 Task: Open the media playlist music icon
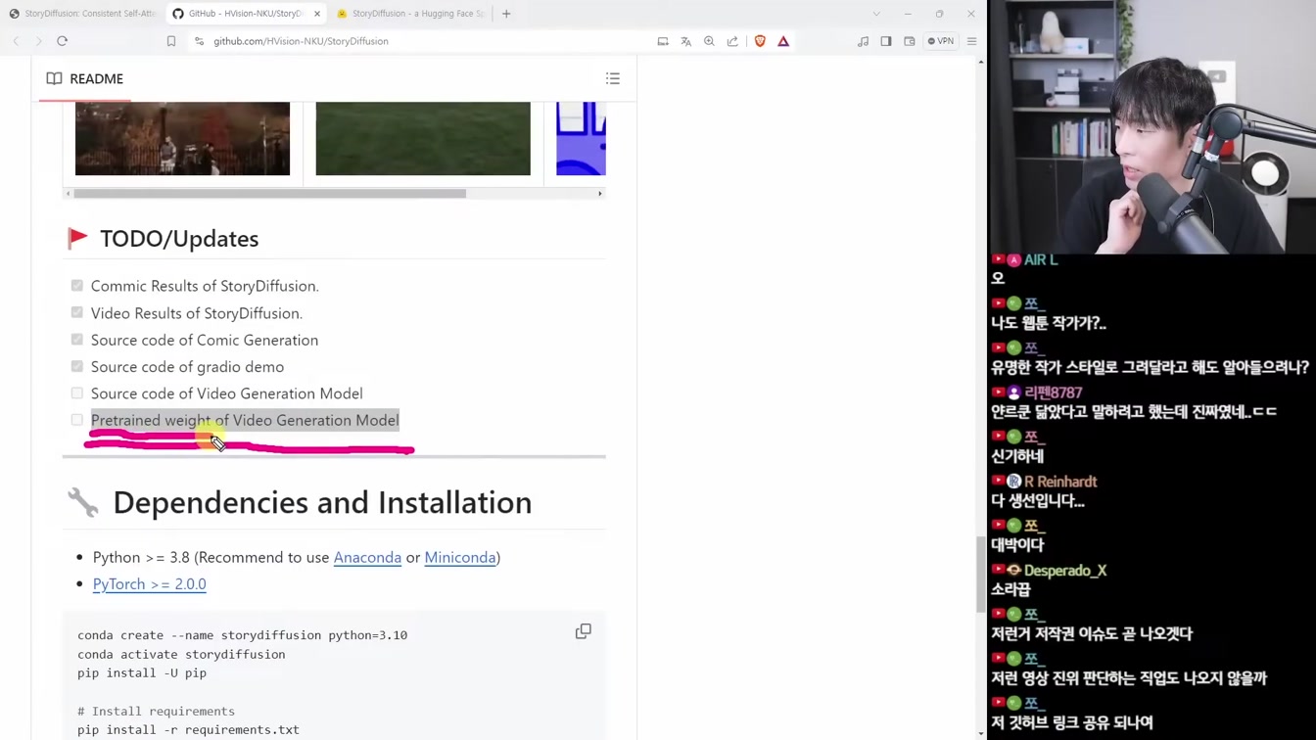[x=863, y=41]
